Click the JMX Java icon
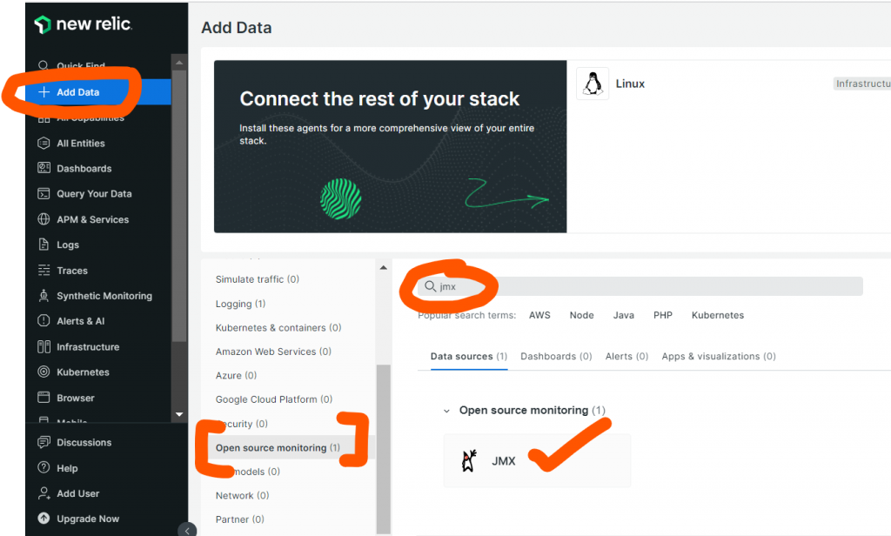 470,460
